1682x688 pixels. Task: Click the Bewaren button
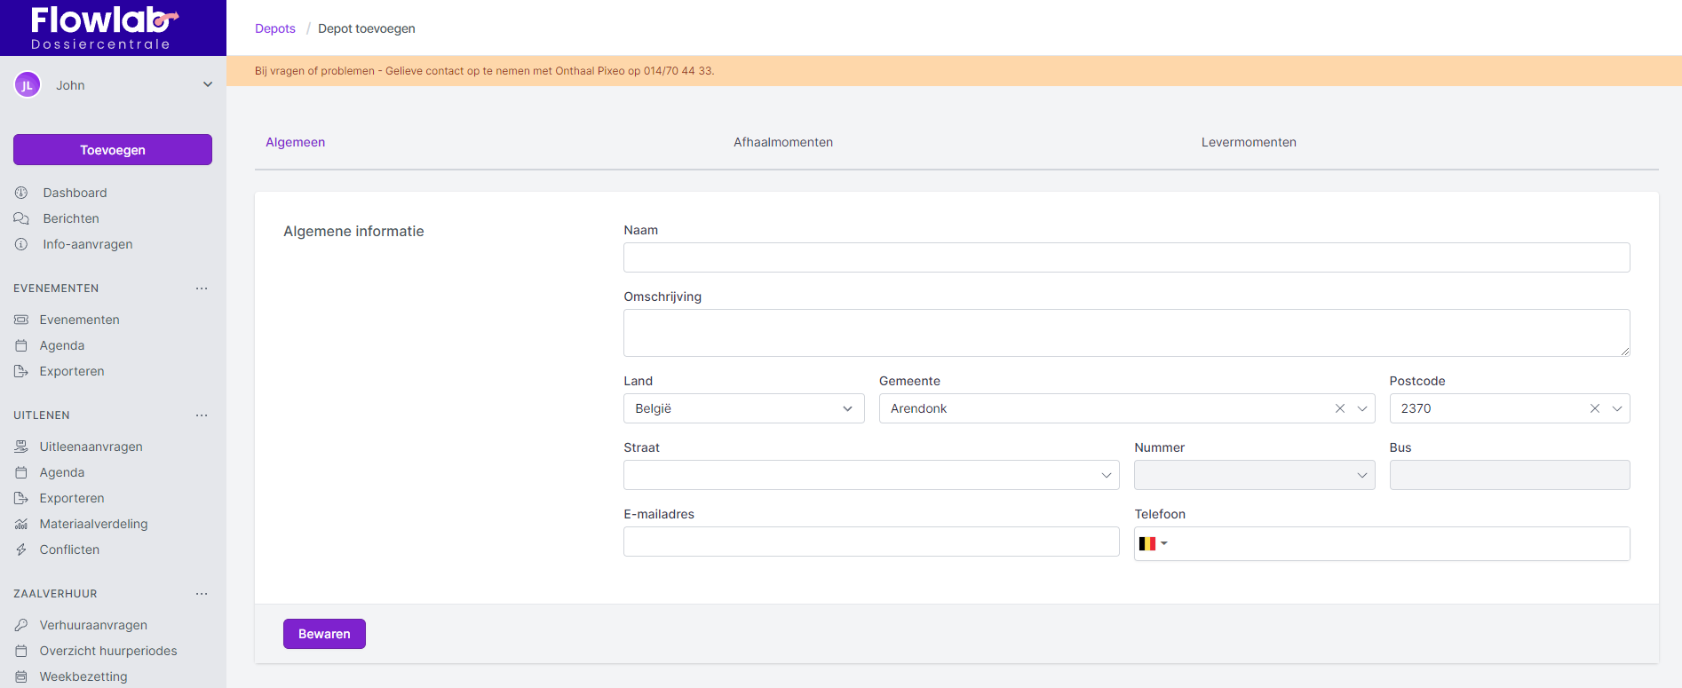pyautogui.click(x=324, y=634)
